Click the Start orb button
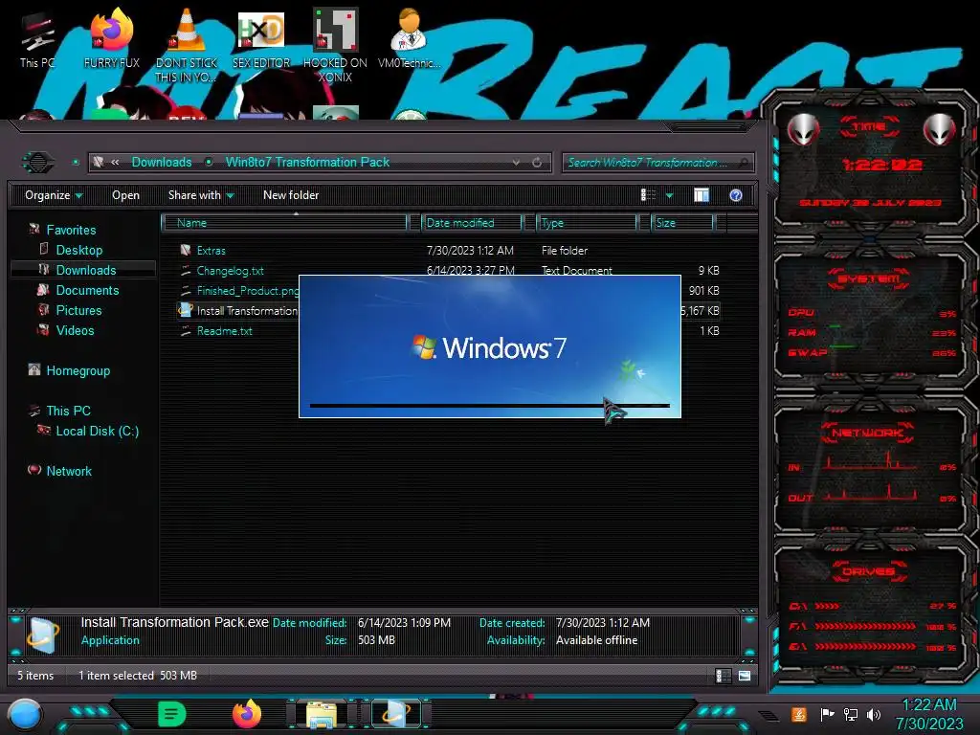The image size is (980, 735). coord(25,715)
